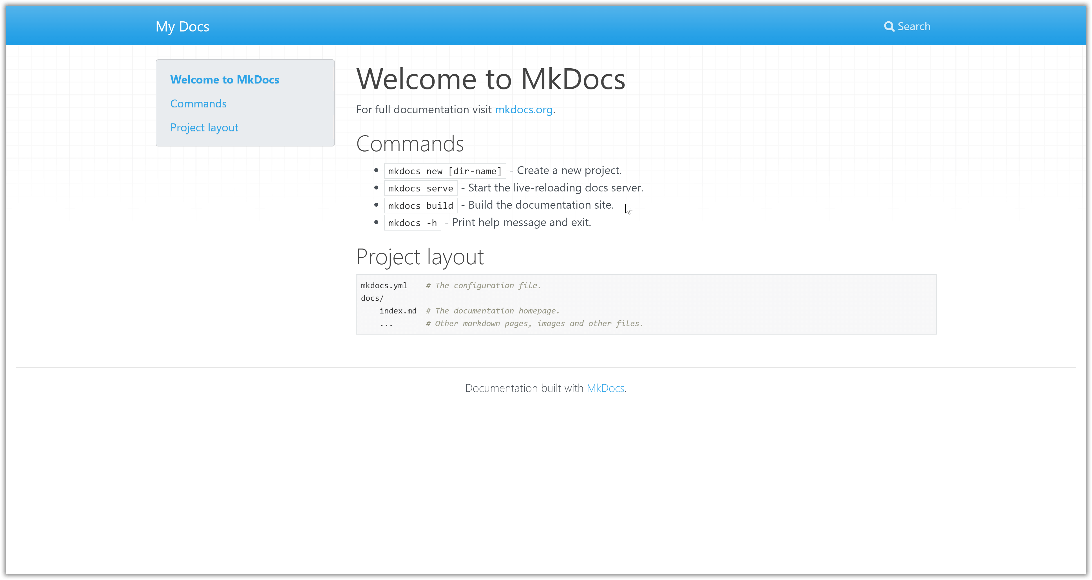The height and width of the screenshot is (580, 1092).
Task: Click the 'mkdocs new [dir-name]' code snippet
Action: 445,171
